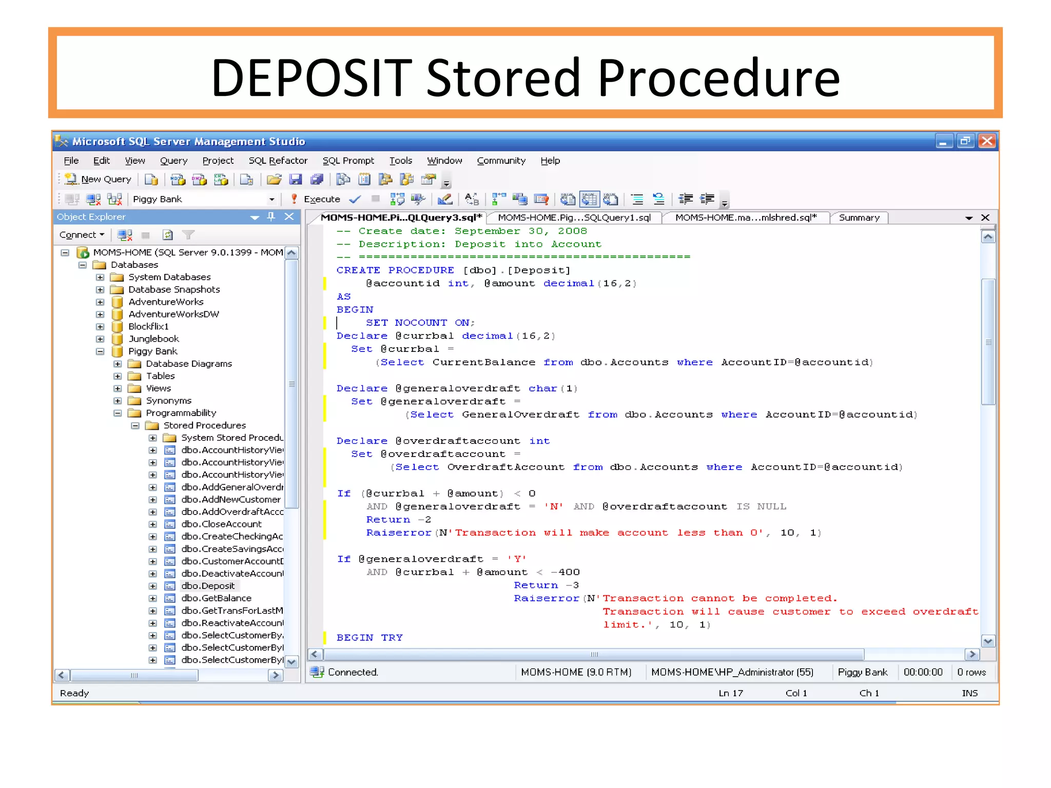Parse the query with blue checkmark
This screenshot has width=1051, height=788.
(x=355, y=199)
